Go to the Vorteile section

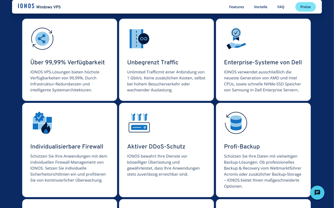(261, 7)
